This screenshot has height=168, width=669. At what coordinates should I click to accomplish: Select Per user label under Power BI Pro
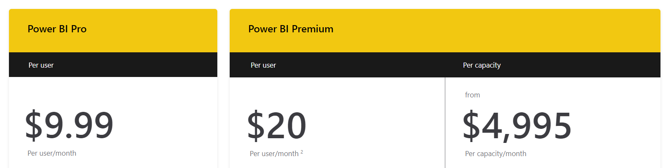coord(41,65)
